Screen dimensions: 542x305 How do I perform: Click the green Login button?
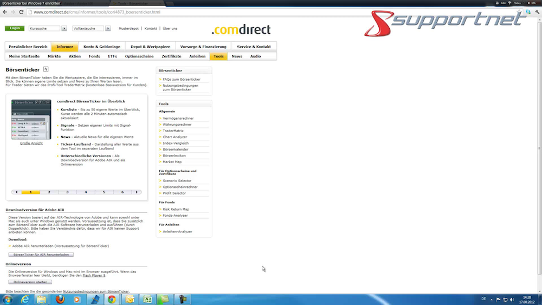coord(15,28)
